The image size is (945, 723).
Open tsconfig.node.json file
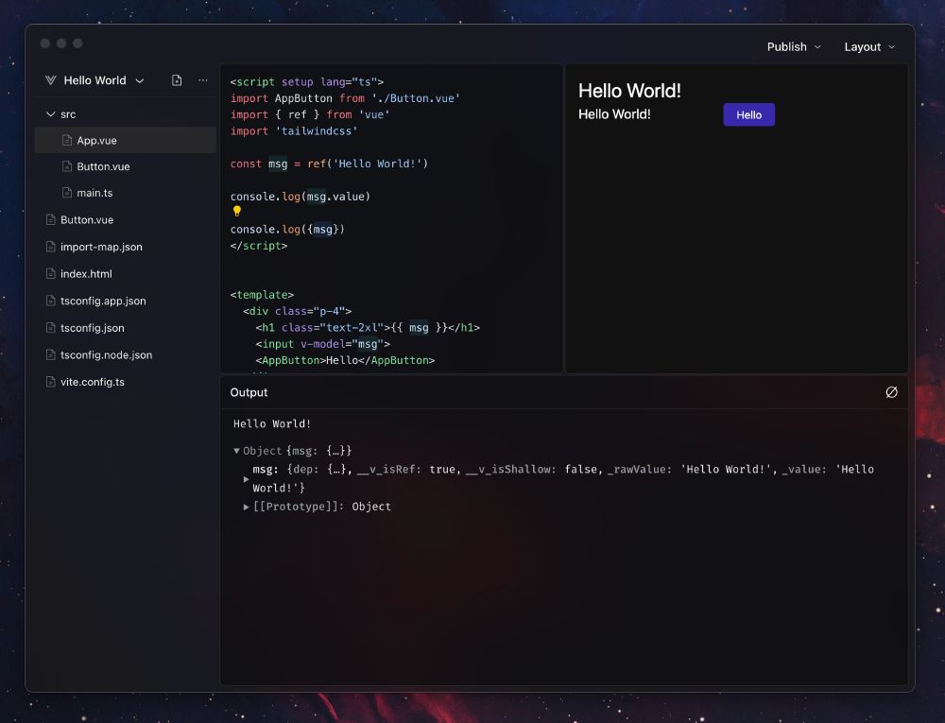[x=126, y=354]
